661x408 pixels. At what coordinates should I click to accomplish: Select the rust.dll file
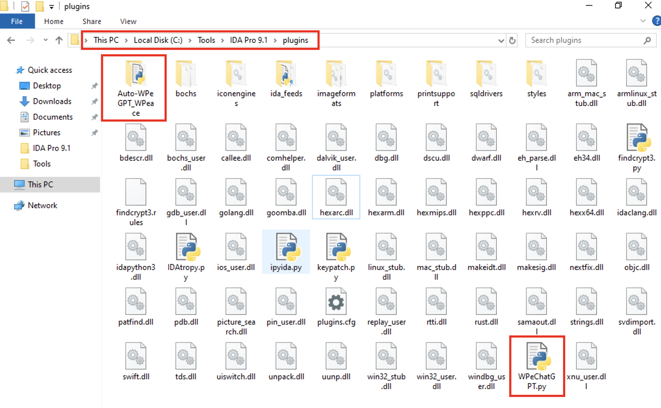(486, 307)
